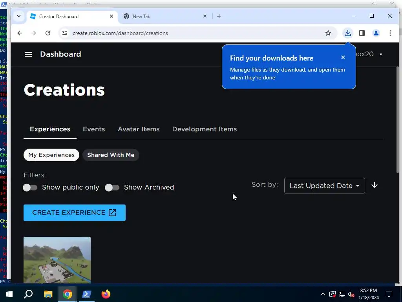
Task: Open the Chrome profile icon
Action: coord(376,33)
